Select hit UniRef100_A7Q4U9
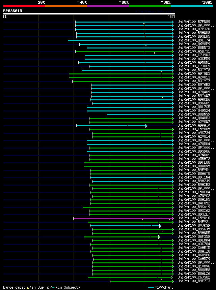 point(194,92)
